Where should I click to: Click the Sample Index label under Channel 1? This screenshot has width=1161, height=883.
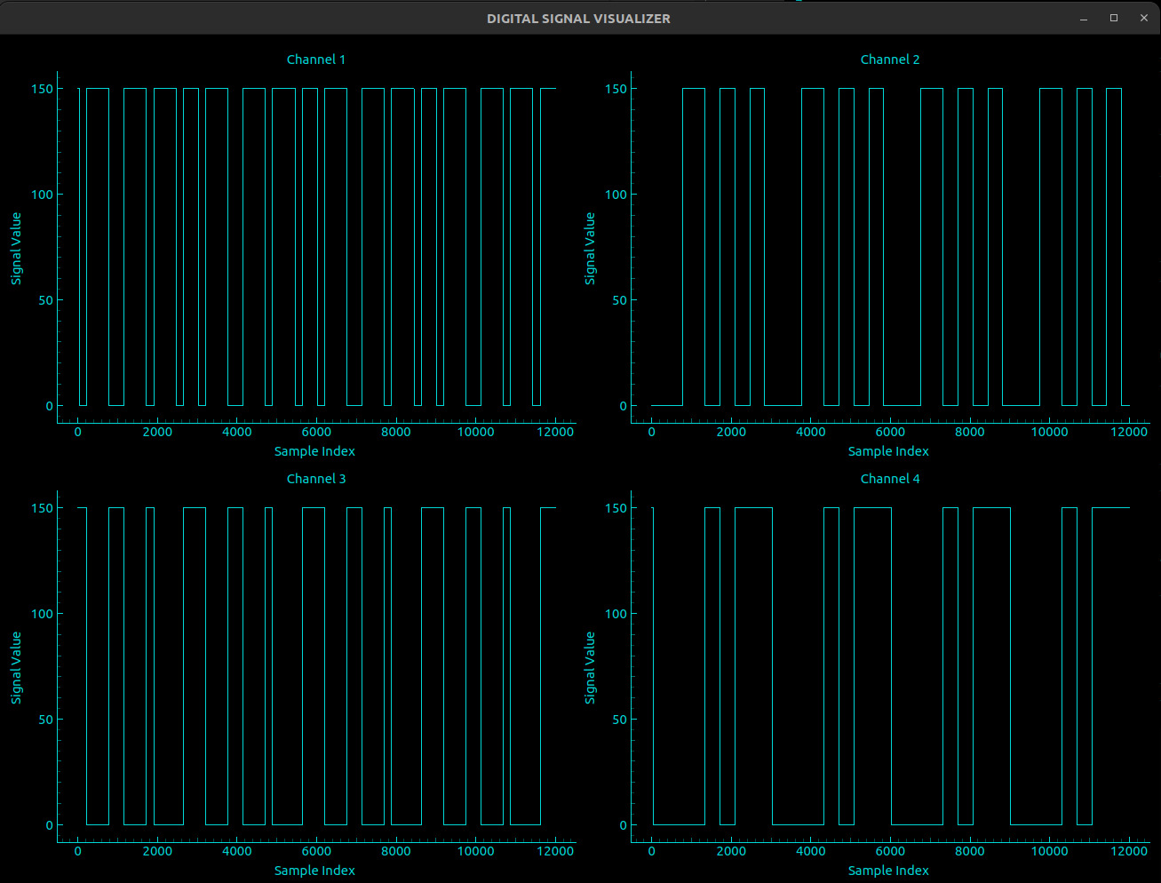coord(314,451)
